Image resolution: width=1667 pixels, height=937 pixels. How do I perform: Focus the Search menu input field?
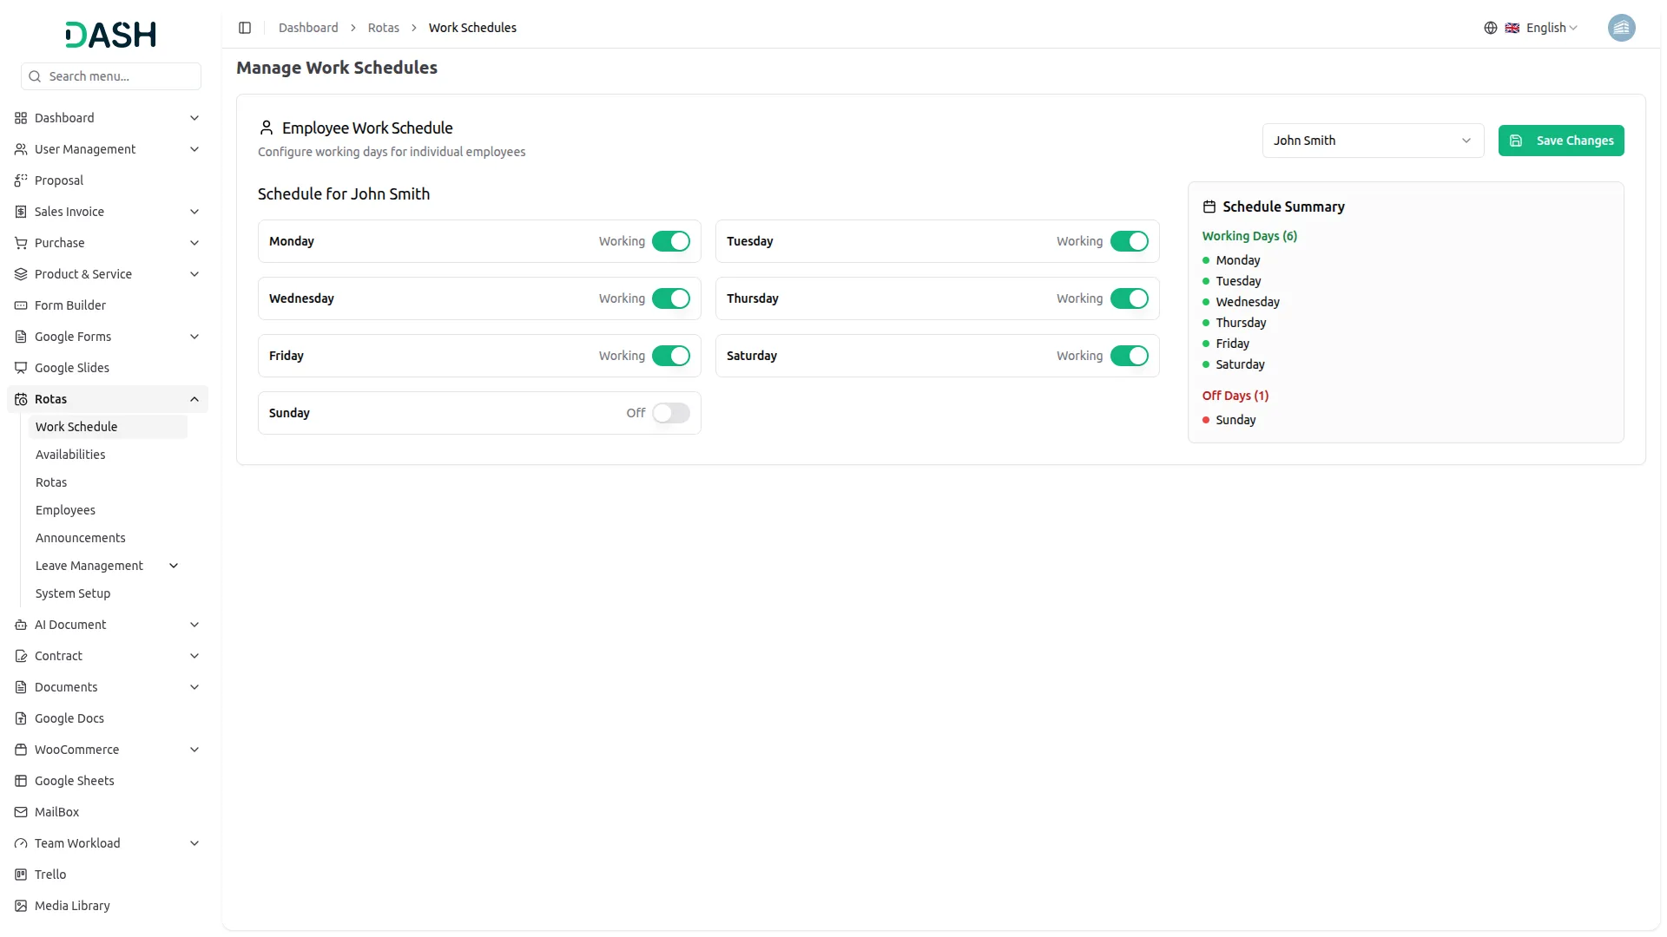pyautogui.click(x=120, y=76)
